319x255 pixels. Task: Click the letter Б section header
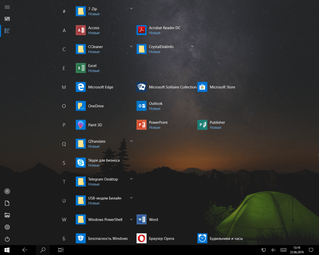[64, 238]
